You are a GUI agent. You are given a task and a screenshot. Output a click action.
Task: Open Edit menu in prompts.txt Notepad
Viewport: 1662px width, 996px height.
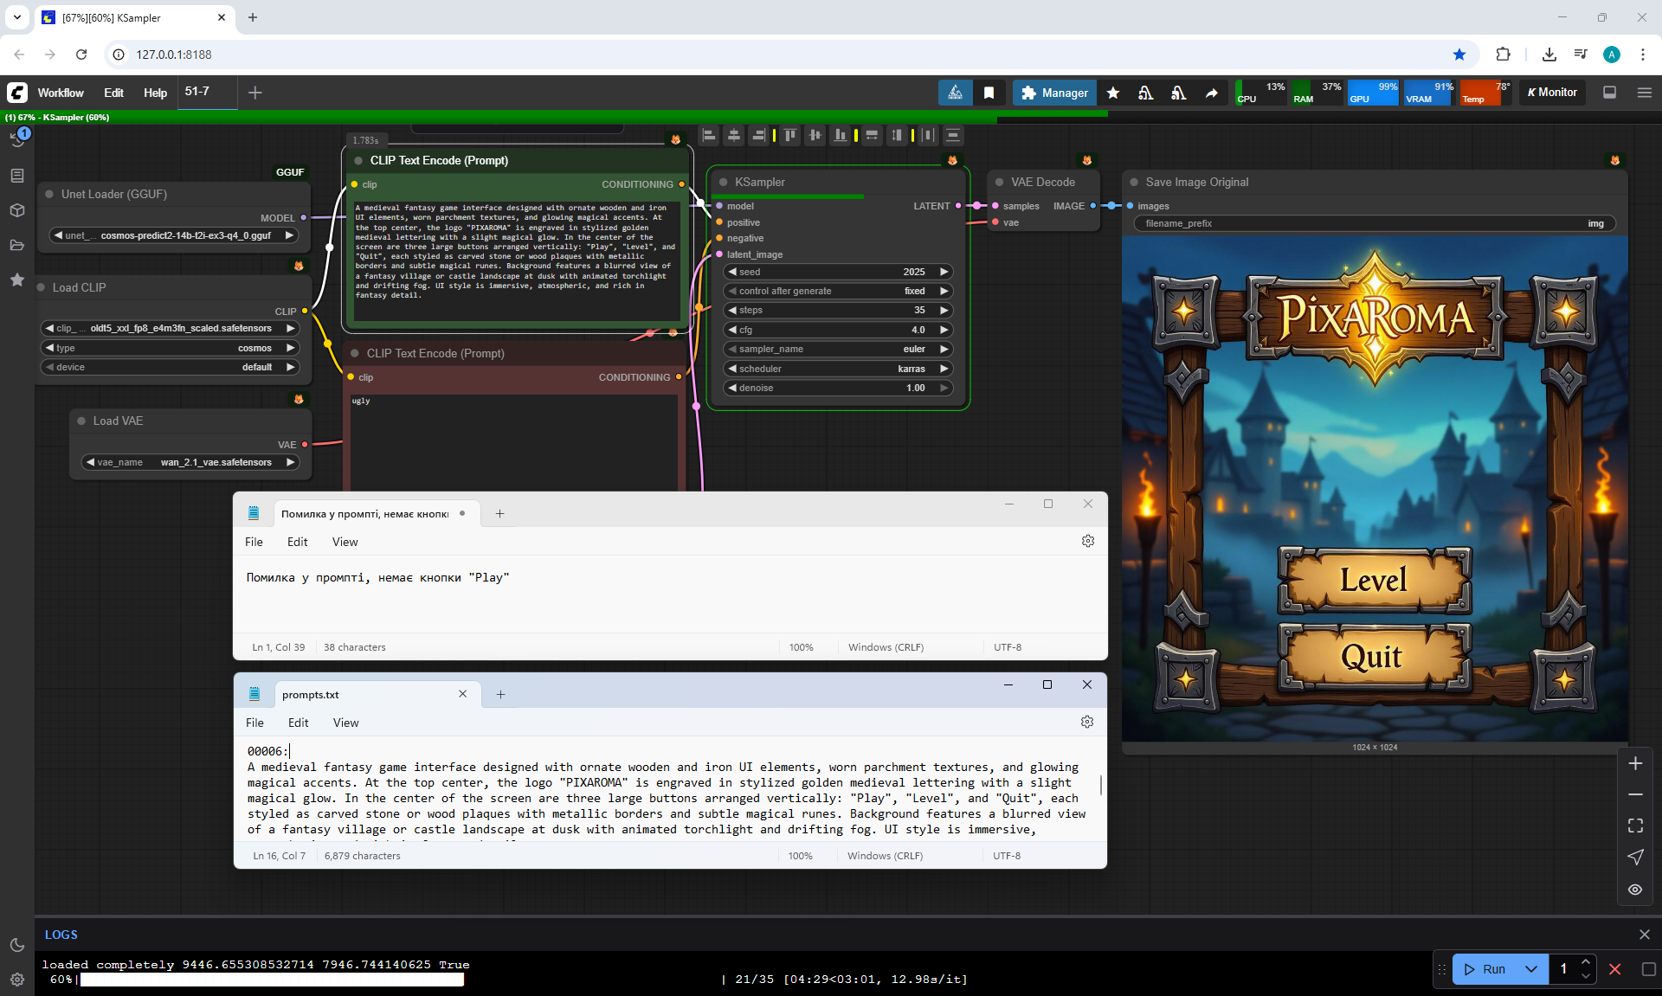[x=298, y=723]
